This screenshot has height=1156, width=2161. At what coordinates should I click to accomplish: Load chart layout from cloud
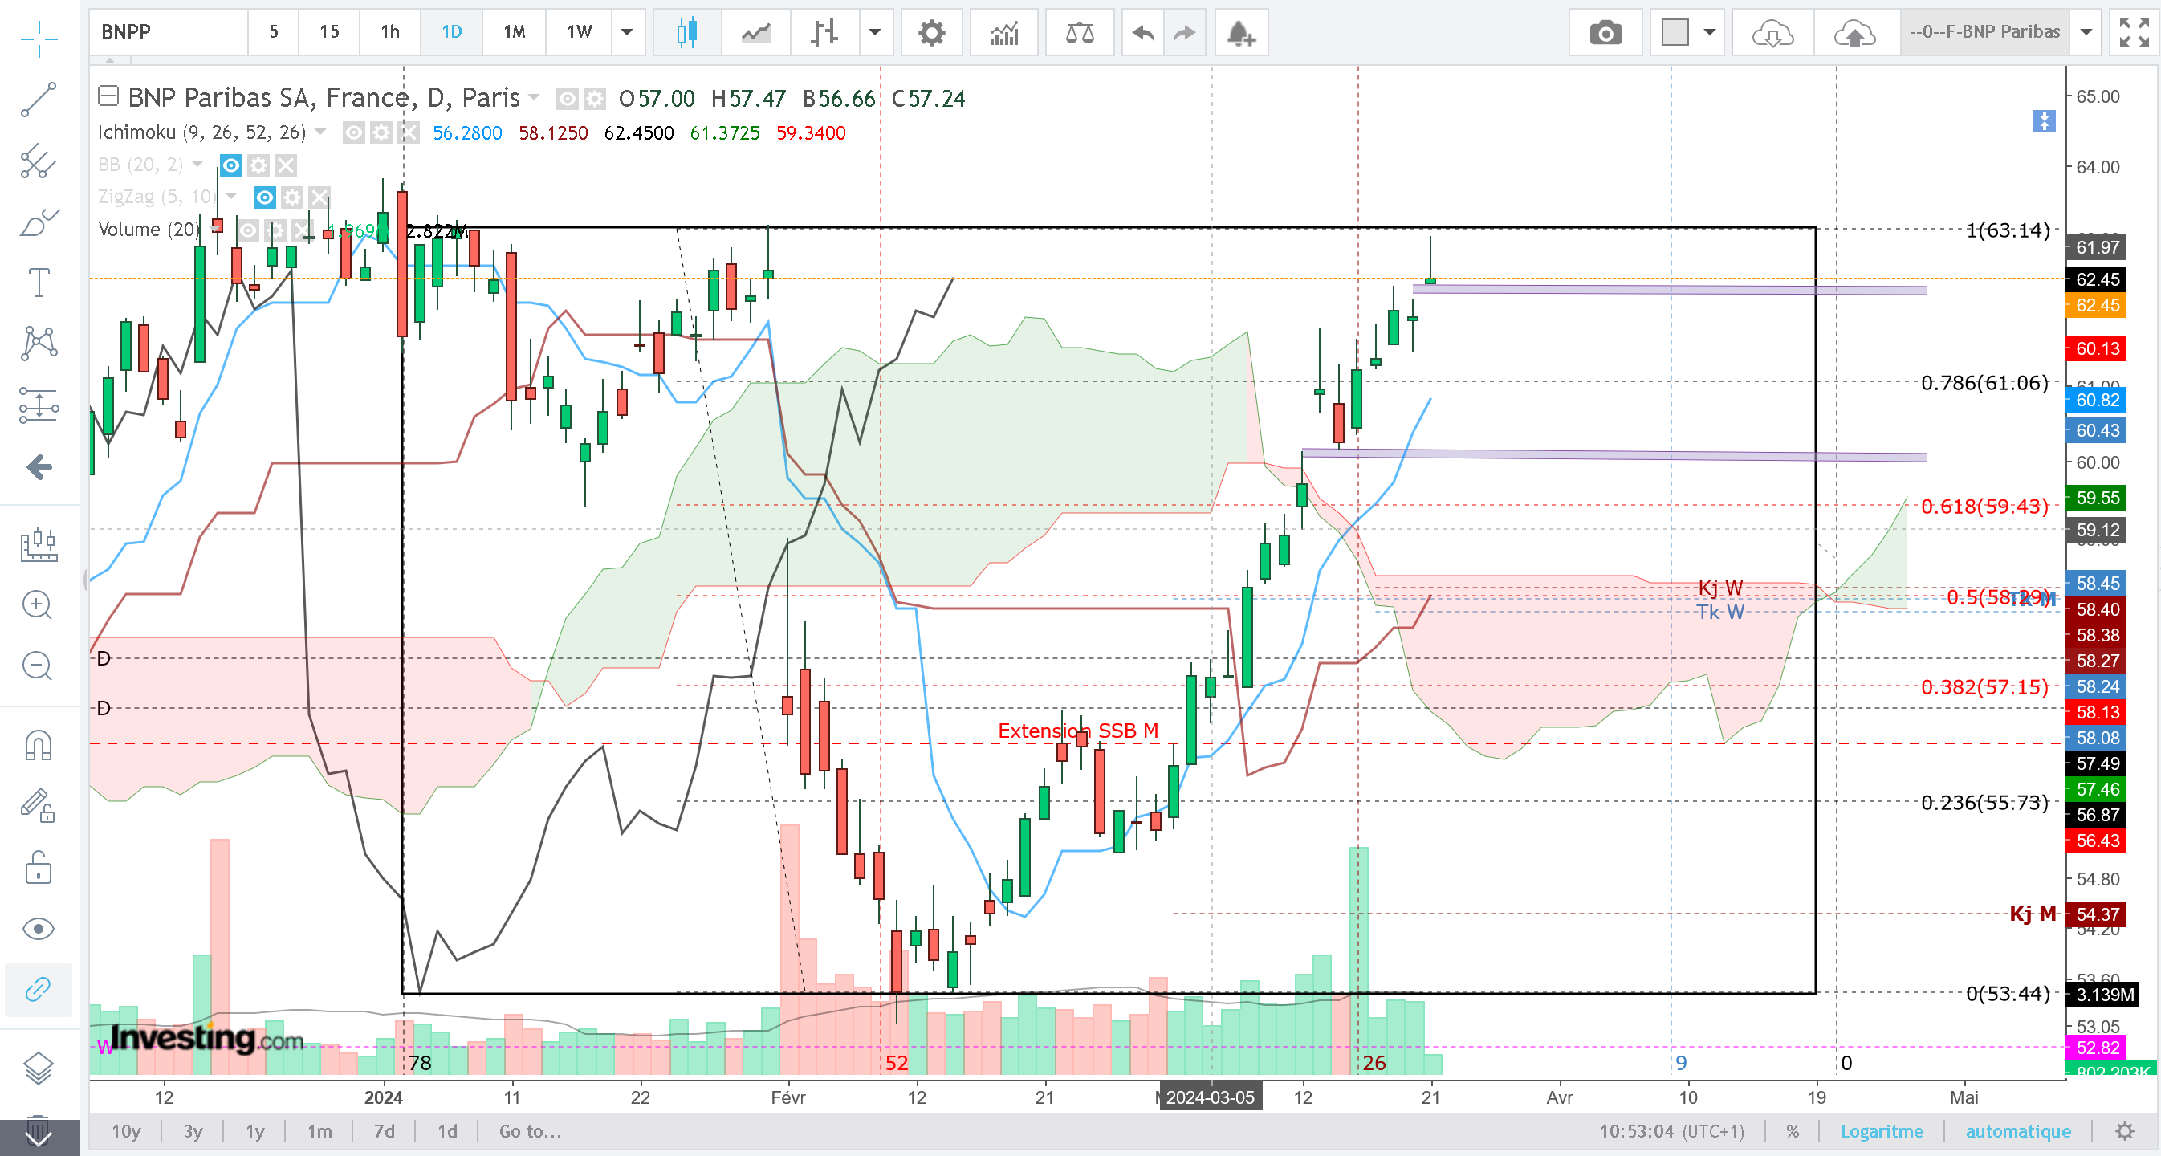[1772, 33]
